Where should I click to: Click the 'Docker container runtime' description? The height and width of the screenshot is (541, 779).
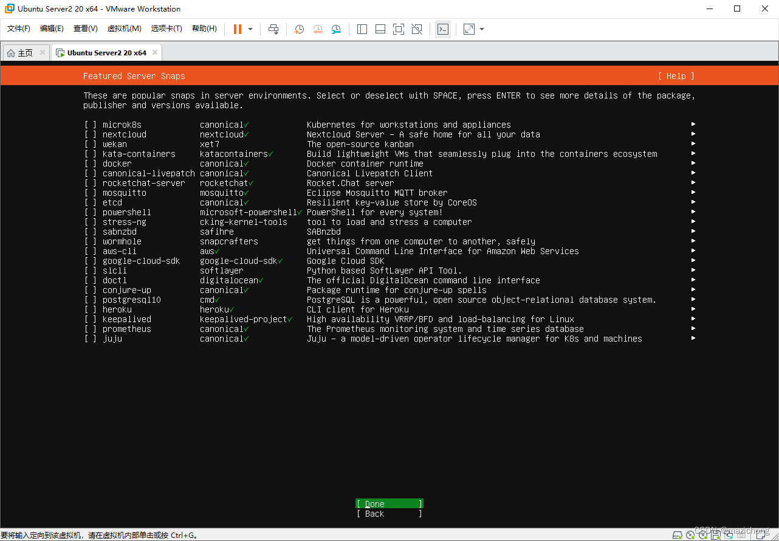(x=365, y=164)
